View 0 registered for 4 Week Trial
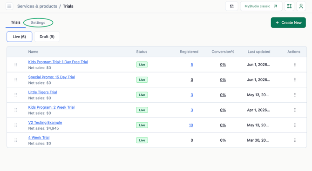 click(192, 140)
